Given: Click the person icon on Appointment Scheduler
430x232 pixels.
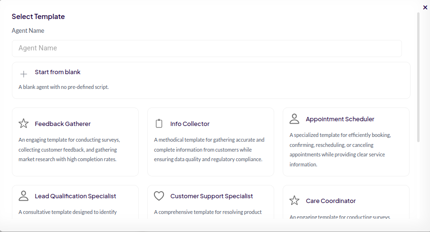Looking at the screenshot, I should (x=295, y=119).
